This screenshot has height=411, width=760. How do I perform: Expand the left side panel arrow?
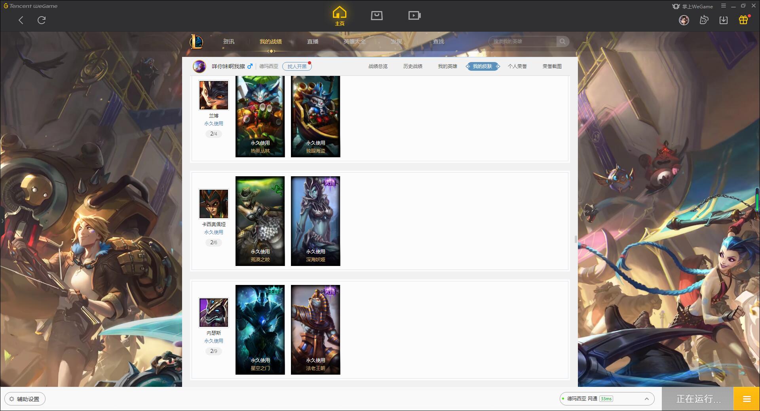(2, 221)
